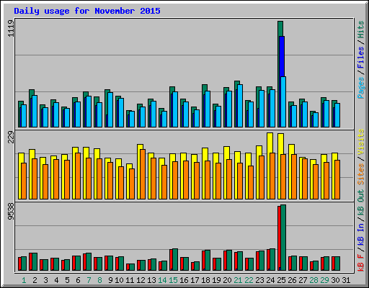Viewport: 369px width, 288px height.
Task: Click green day label 28
Action: [314, 280]
